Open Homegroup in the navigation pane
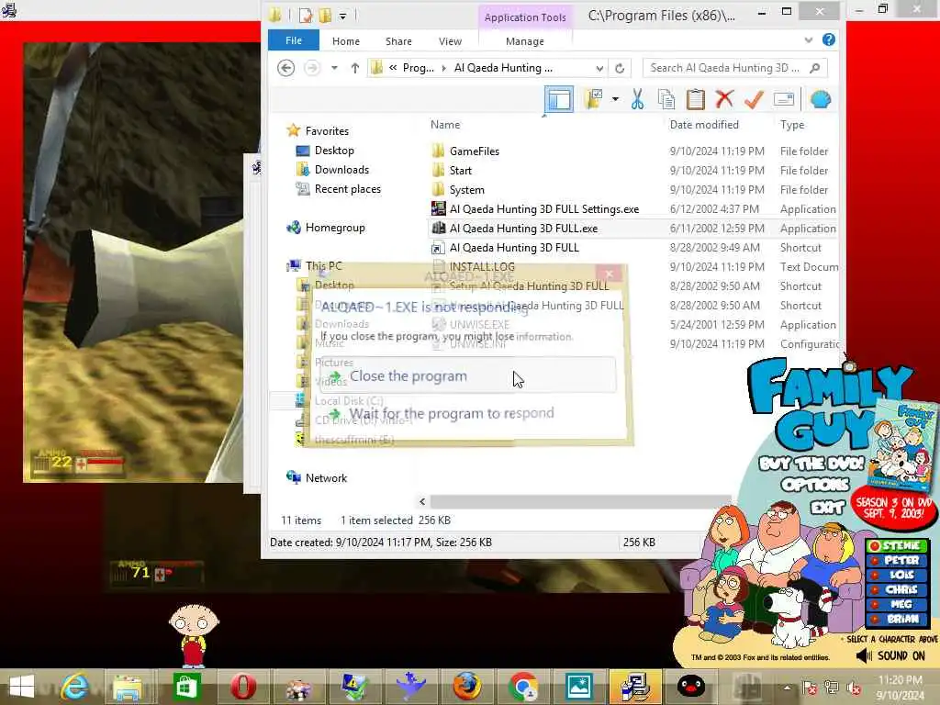Viewport: 940px width, 705px height. (335, 228)
